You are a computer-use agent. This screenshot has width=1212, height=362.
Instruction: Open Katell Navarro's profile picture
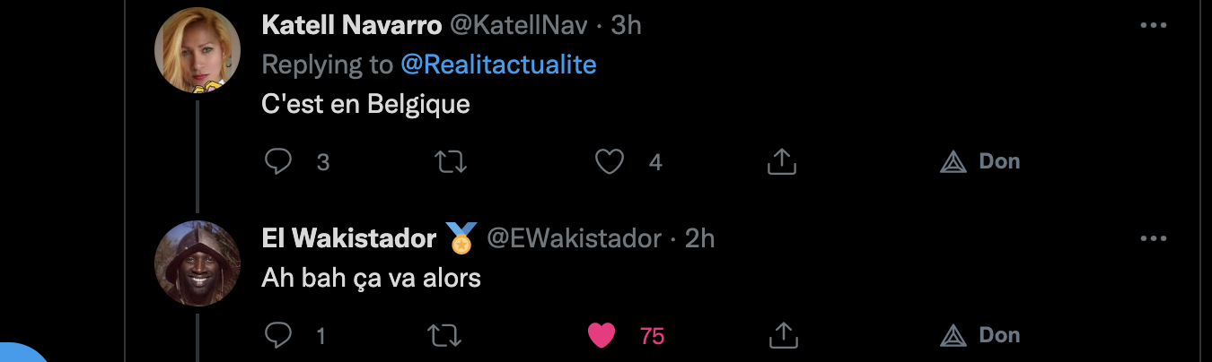(x=198, y=51)
